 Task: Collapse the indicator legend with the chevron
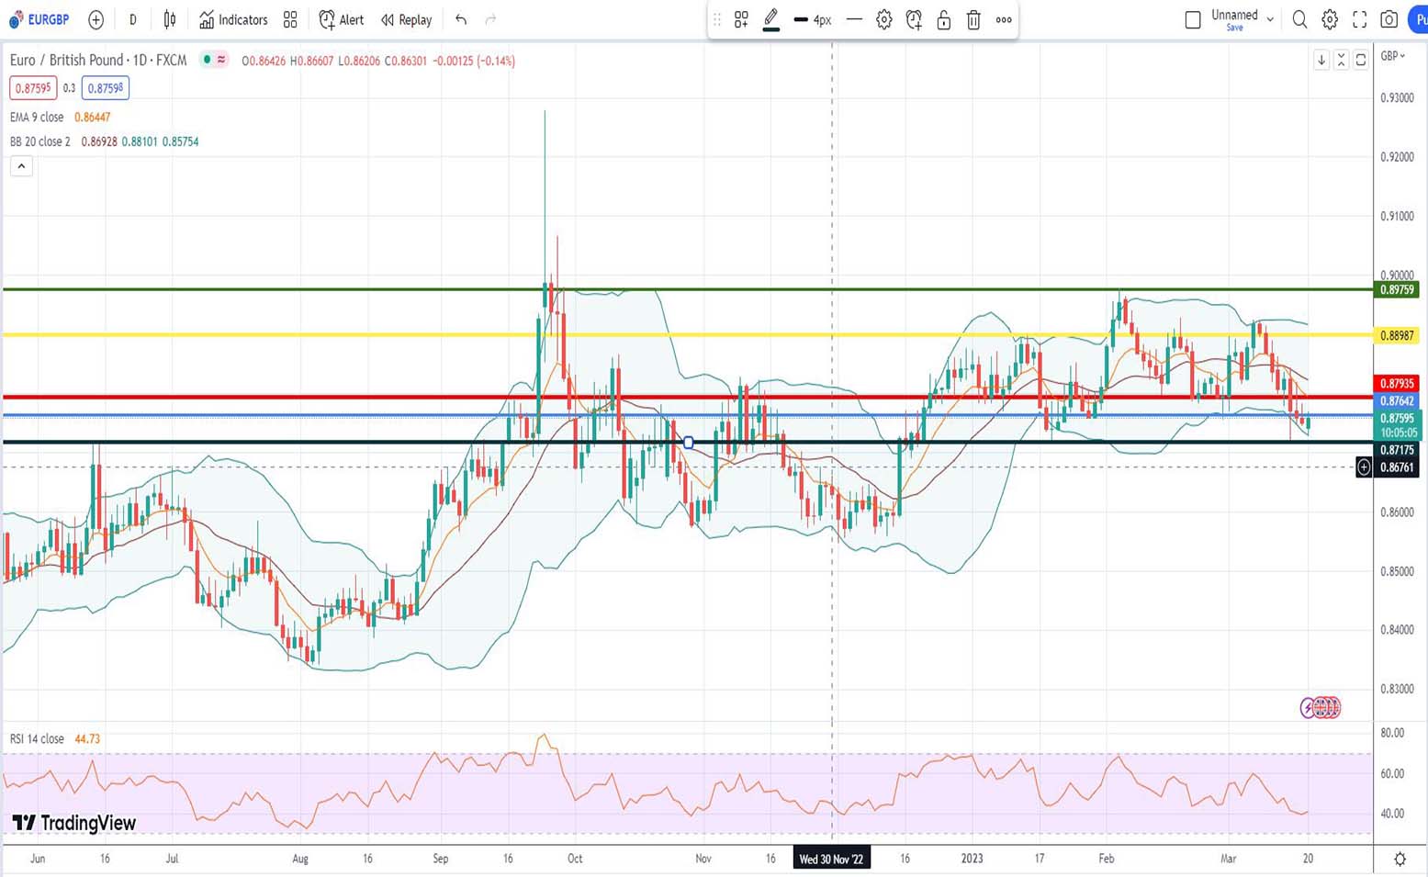coord(21,166)
